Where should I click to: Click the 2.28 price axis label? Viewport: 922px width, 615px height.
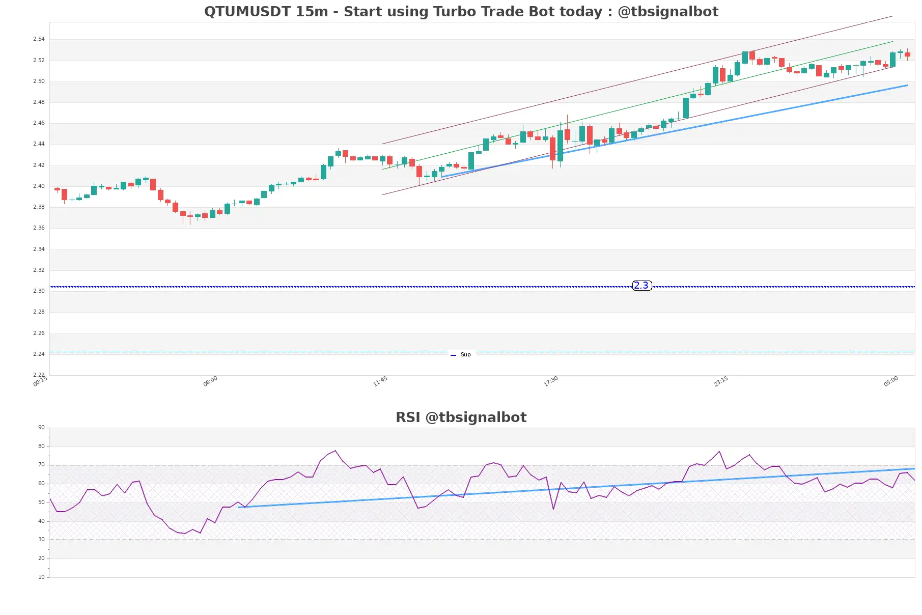coord(39,312)
